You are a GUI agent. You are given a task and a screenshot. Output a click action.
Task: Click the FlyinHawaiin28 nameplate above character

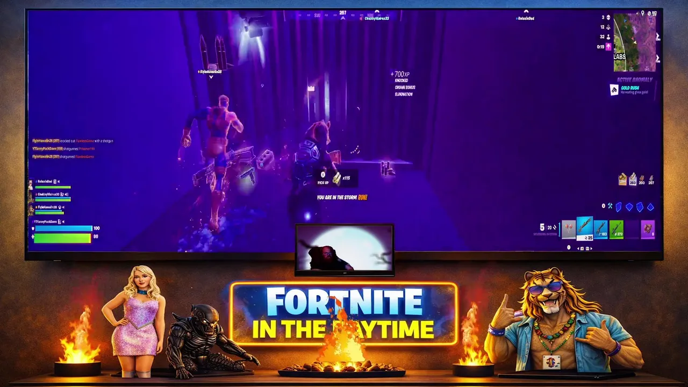tap(210, 71)
